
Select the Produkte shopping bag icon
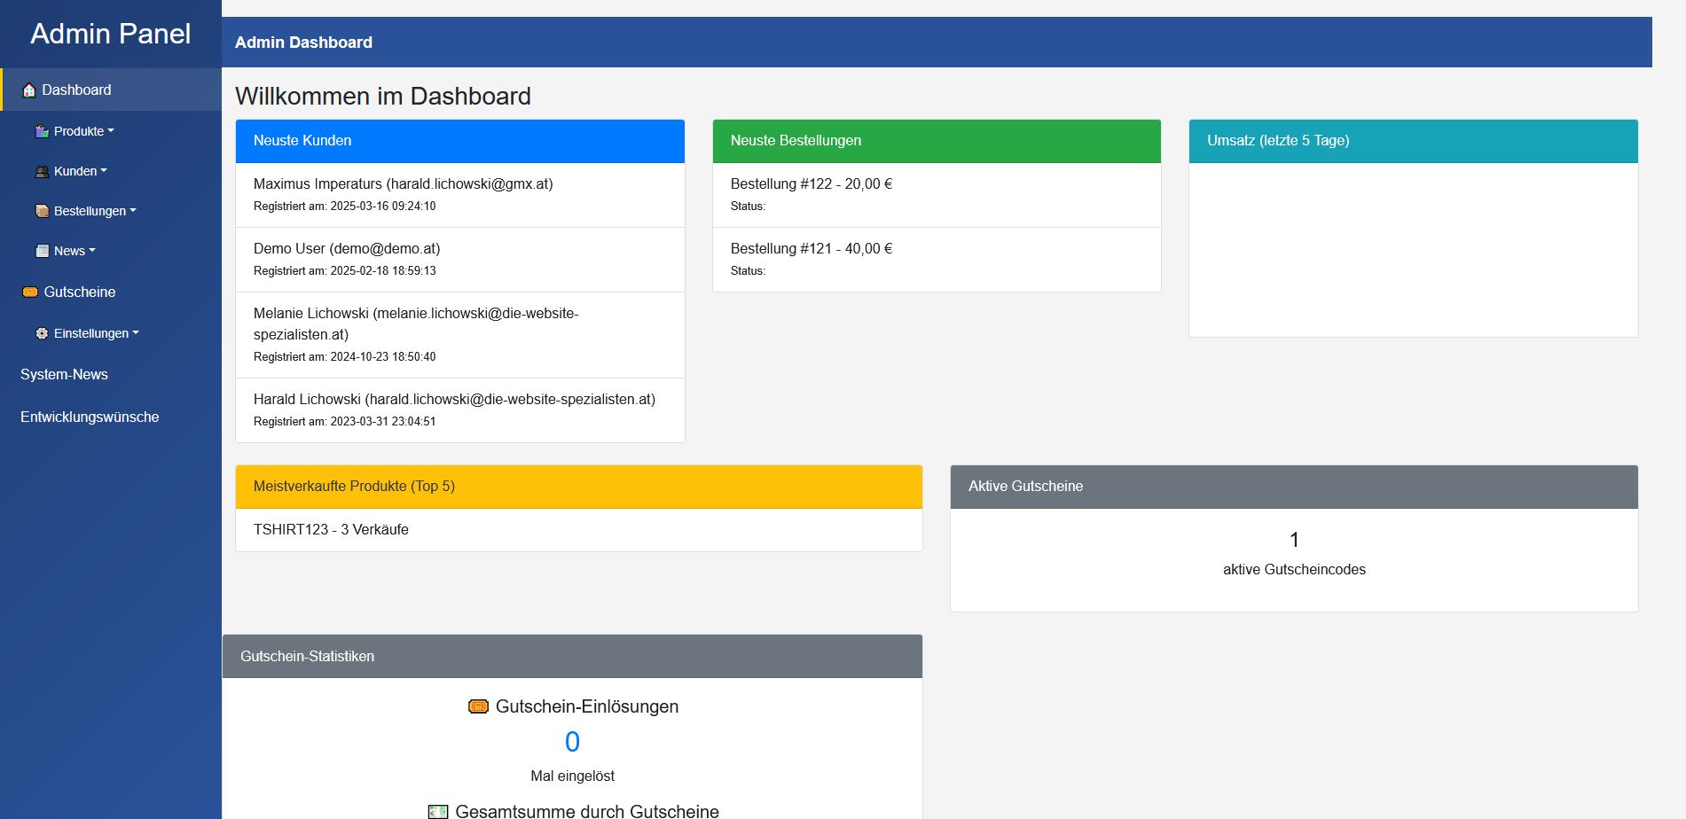42,131
